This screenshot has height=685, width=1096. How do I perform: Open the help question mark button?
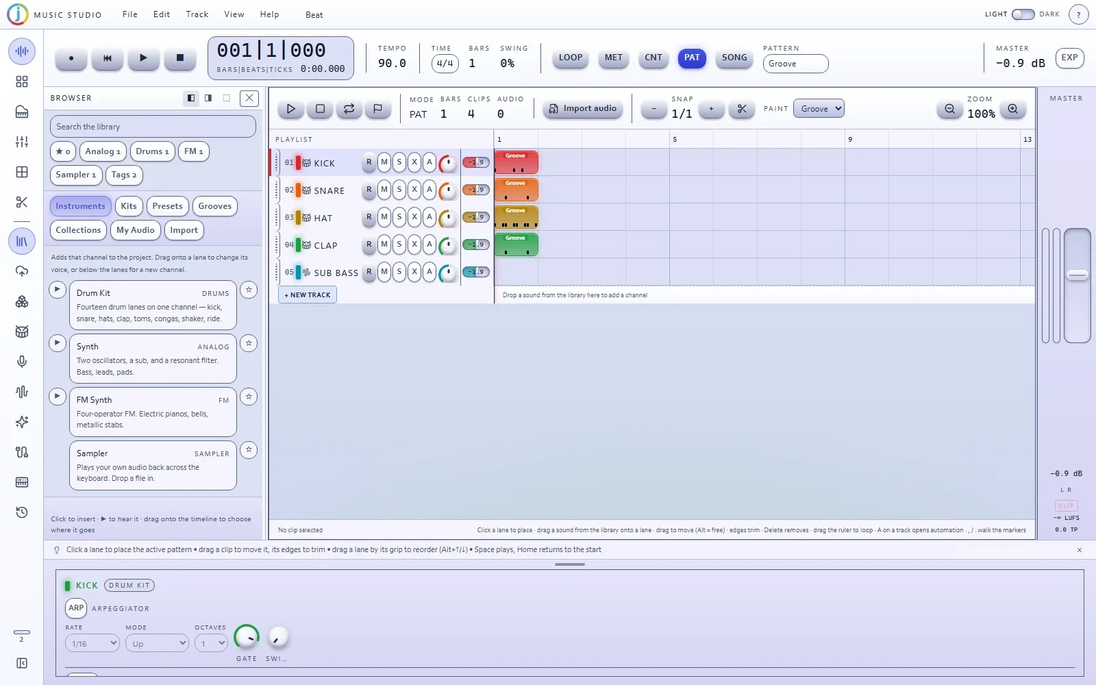[1078, 14]
